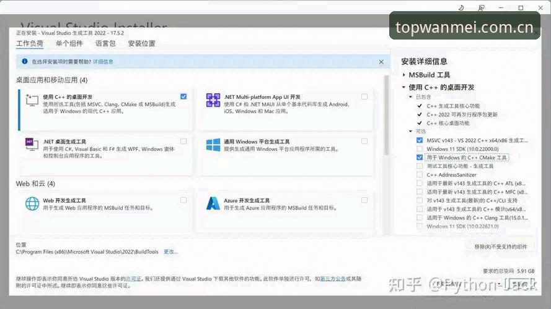Check 测试工具核心功能 - 生成工具 option
This screenshot has height=309, width=551.
(420, 166)
